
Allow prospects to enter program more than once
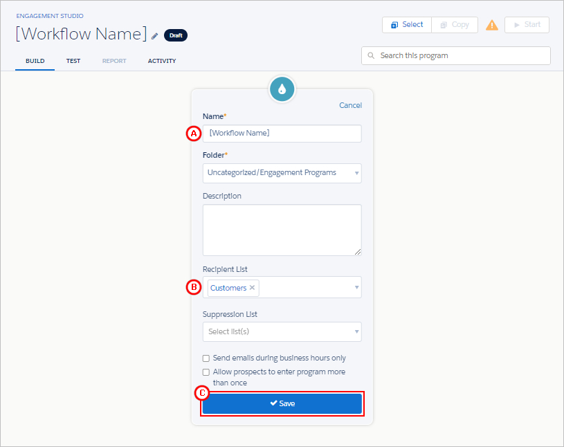(206, 372)
